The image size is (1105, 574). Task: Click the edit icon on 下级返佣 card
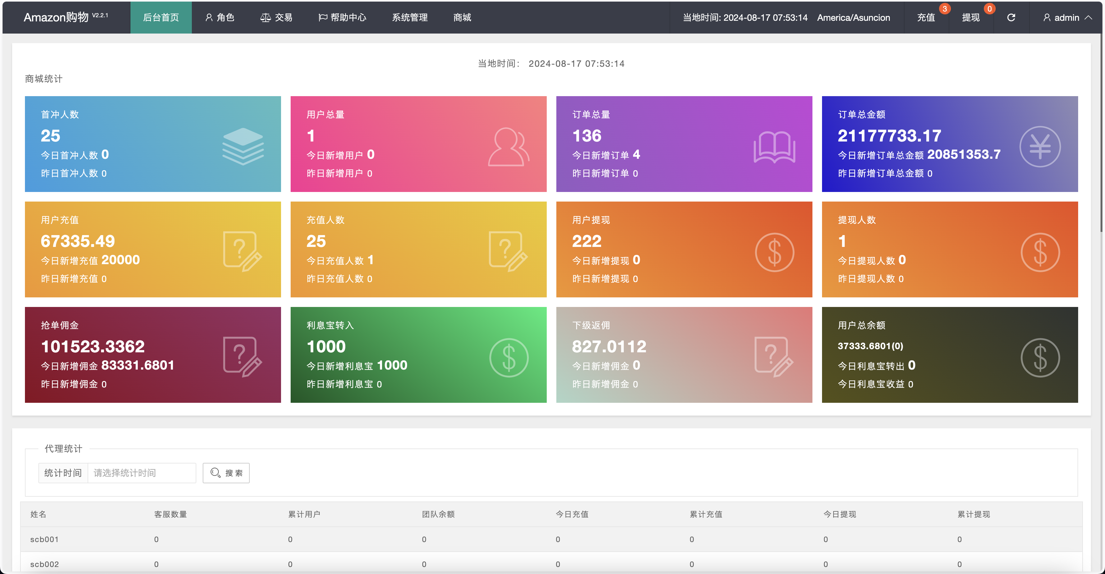[x=774, y=357]
